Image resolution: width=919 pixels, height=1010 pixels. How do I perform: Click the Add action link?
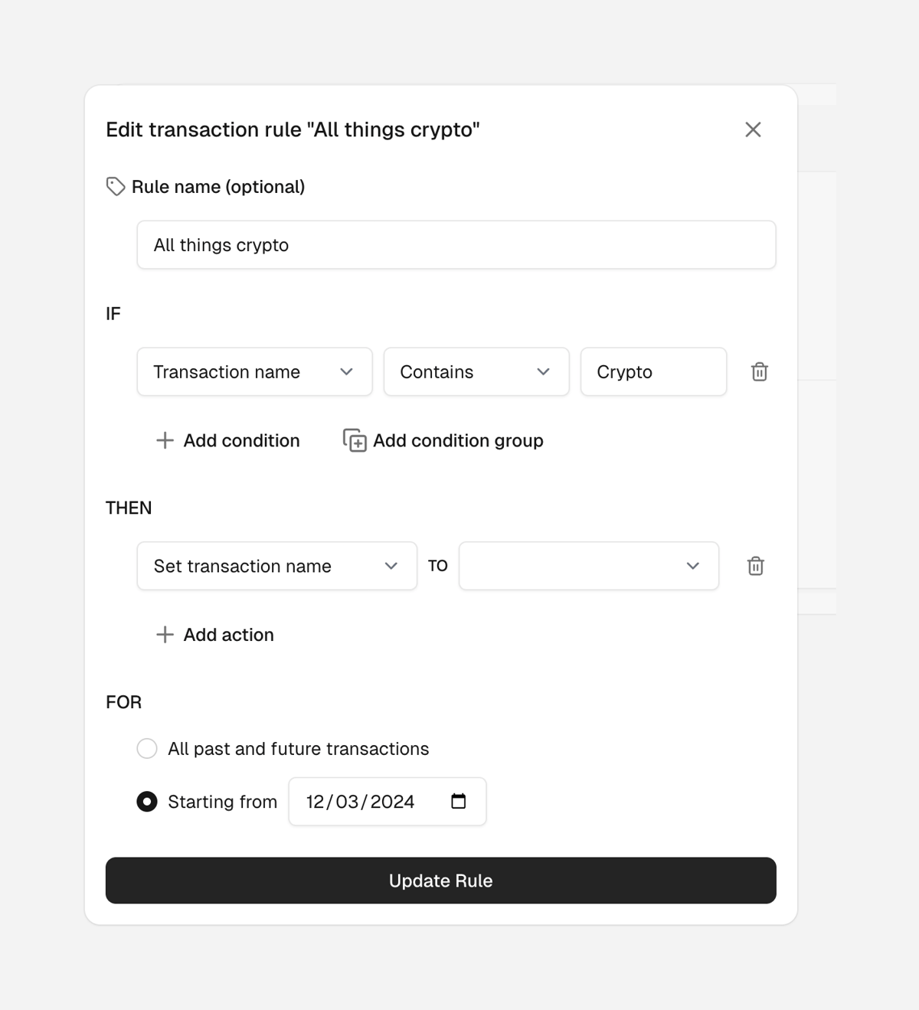pyautogui.click(x=228, y=634)
